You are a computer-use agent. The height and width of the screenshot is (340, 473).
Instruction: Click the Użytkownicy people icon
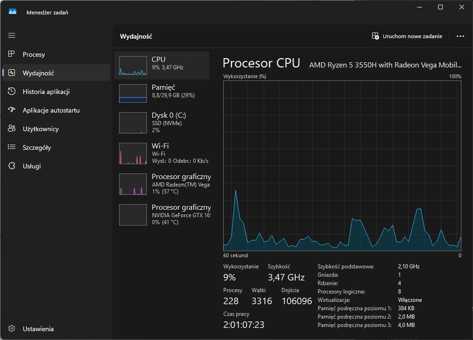point(12,128)
